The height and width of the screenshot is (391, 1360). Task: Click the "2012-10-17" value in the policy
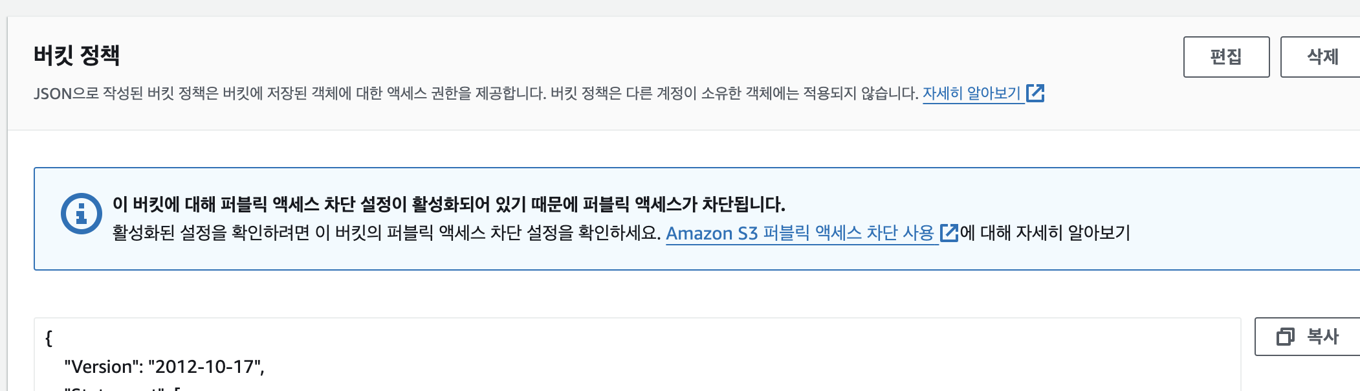pyautogui.click(x=204, y=367)
